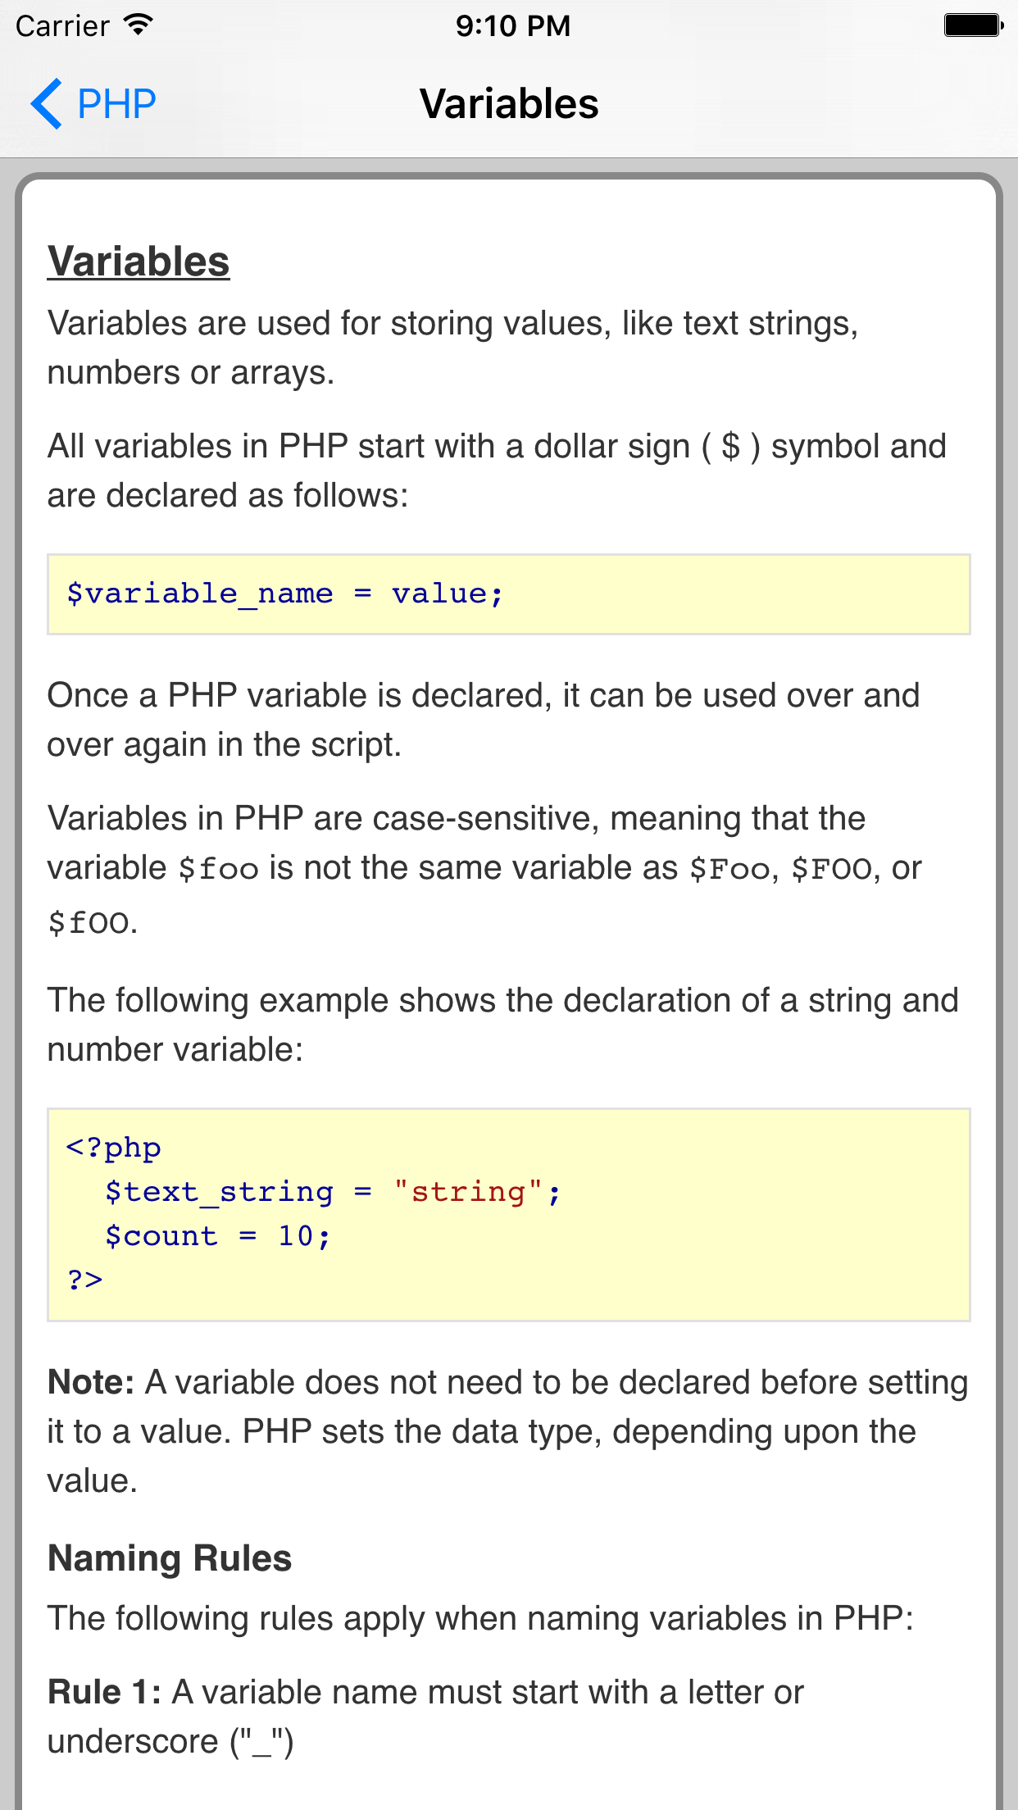Image resolution: width=1018 pixels, height=1810 pixels.
Task: Select the clock showing 9:10 PM
Action: click(513, 25)
